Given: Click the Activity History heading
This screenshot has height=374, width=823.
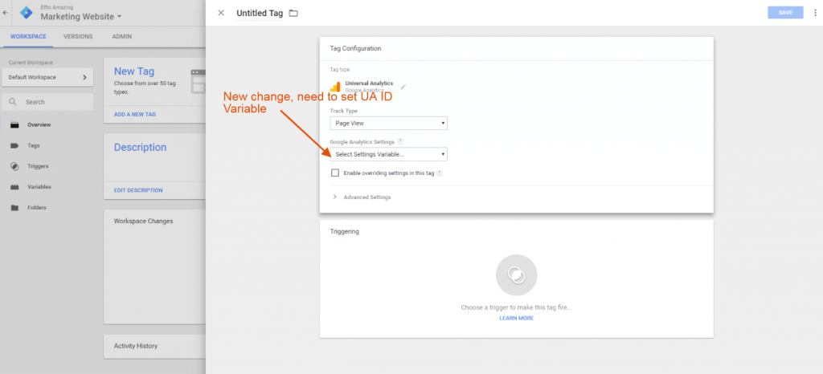Looking at the screenshot, I should (x=135, y=346).
